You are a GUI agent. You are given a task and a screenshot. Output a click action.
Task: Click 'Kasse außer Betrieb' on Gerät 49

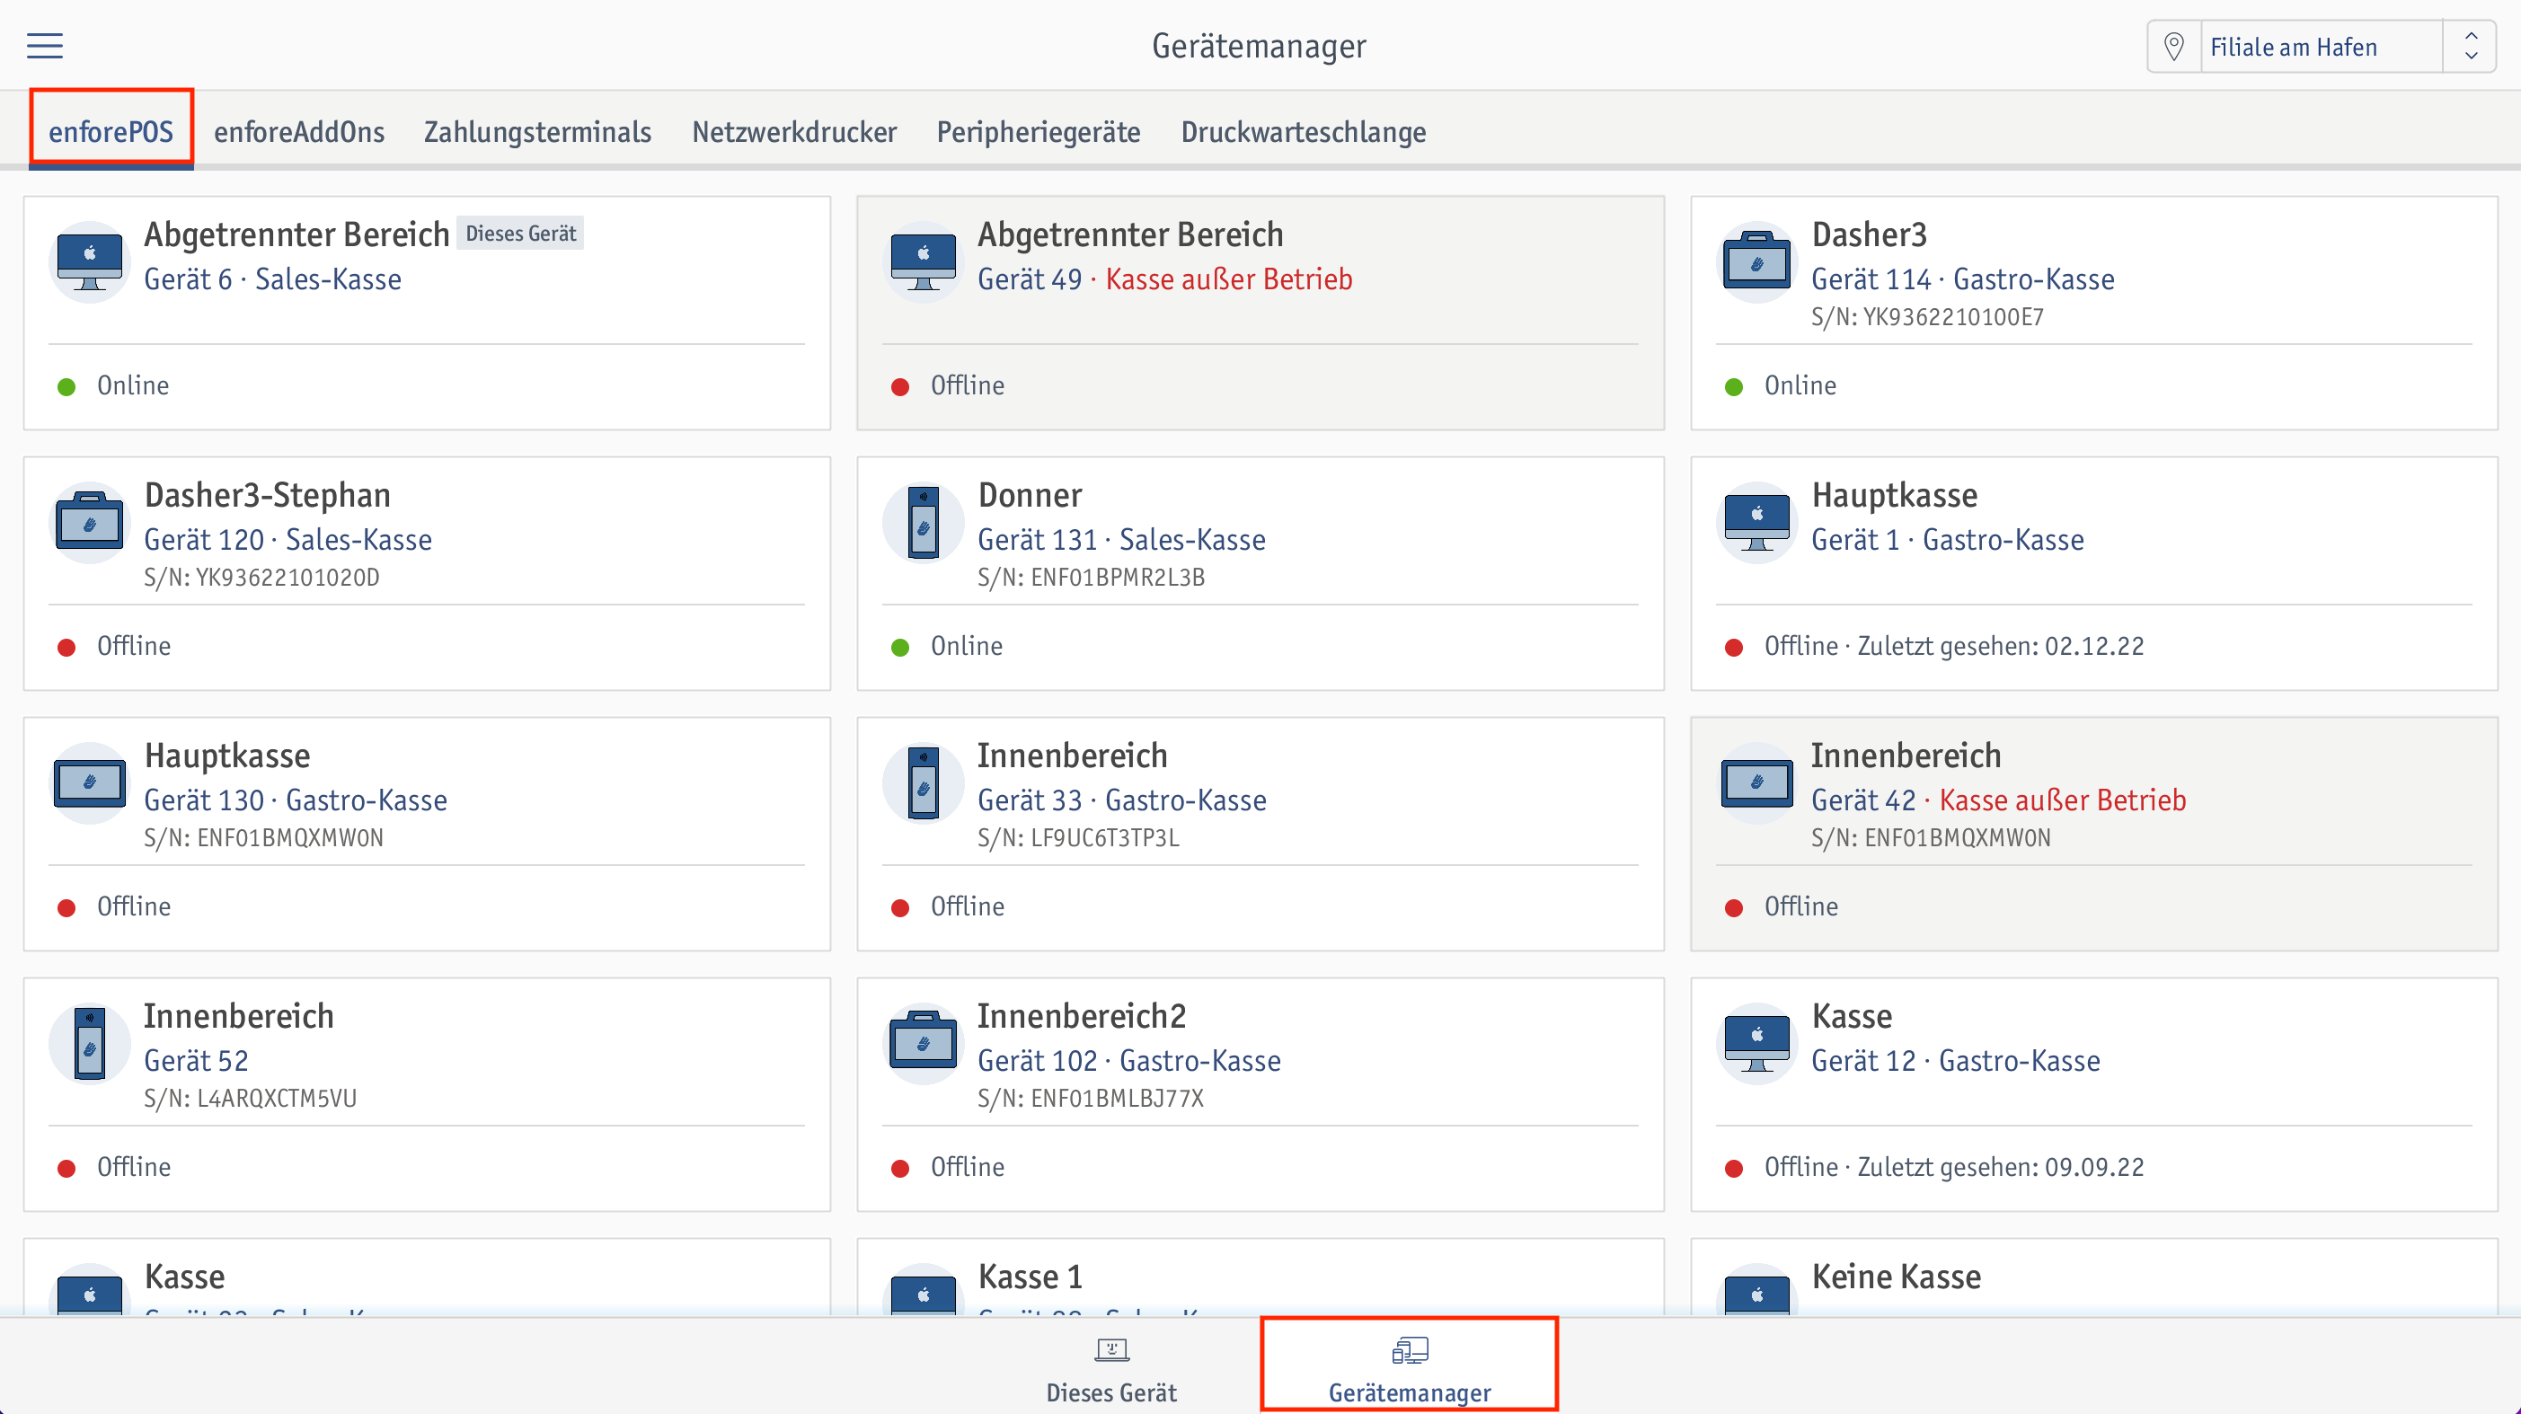(1228, 278)
